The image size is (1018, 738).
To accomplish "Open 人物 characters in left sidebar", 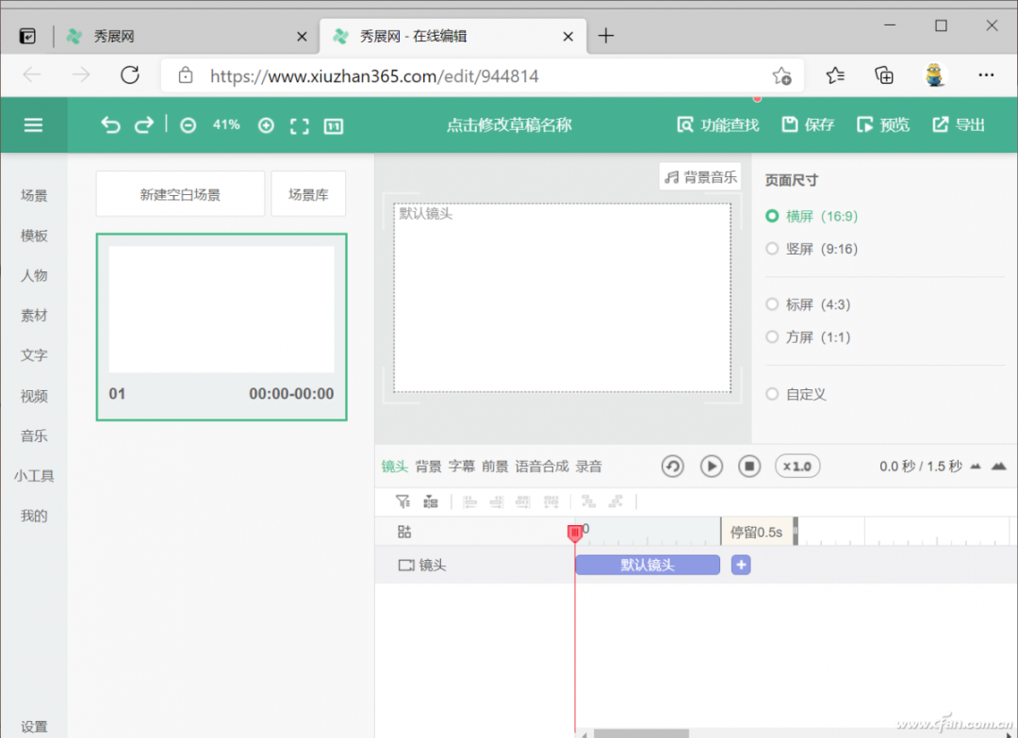I will [34, 275].
